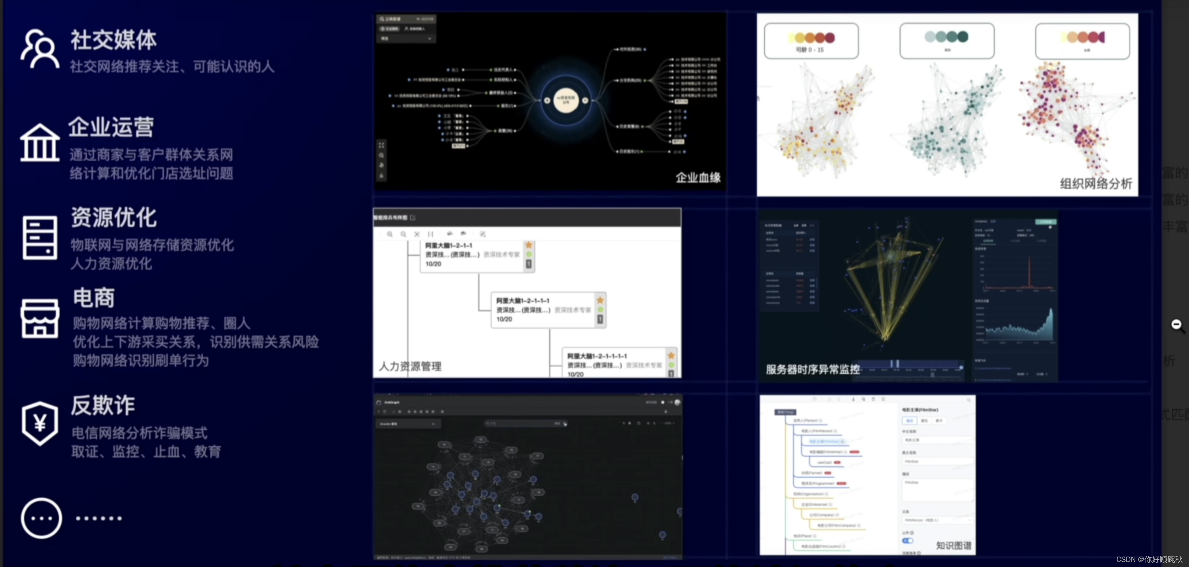Expand the Person node in 知识图谱 tree

821,421
